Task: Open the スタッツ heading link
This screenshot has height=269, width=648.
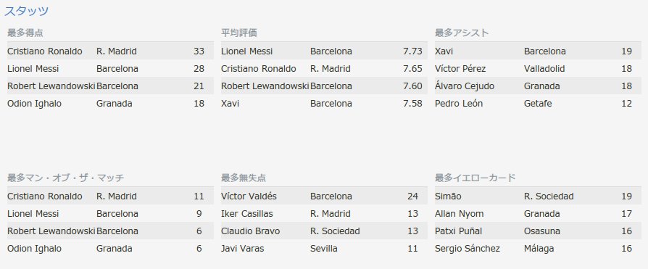Action: (x=26, y=11)
